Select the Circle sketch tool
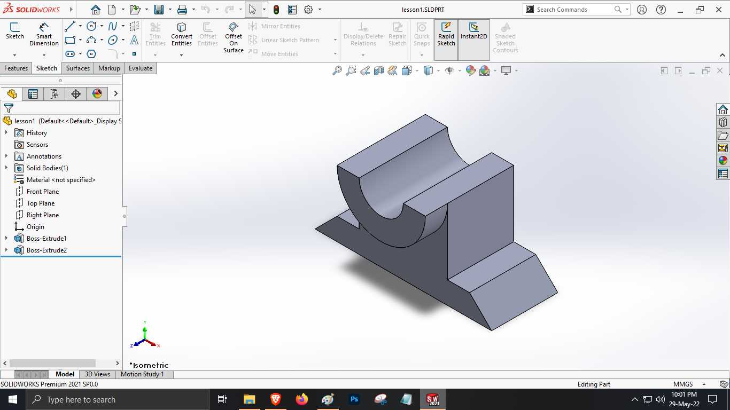Viewport: 730px width, 410px height. pyautogui.click(x=91, y=26)
